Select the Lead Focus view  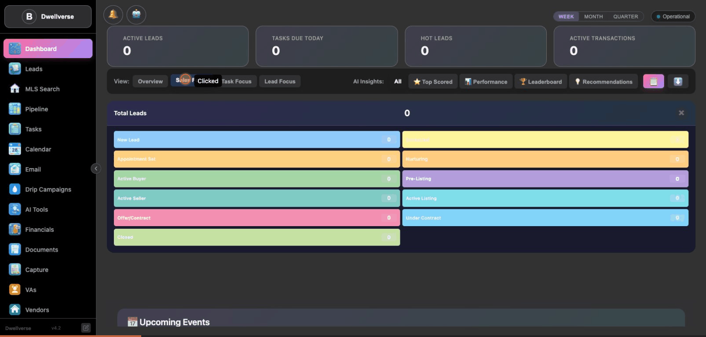click(280, 81)
